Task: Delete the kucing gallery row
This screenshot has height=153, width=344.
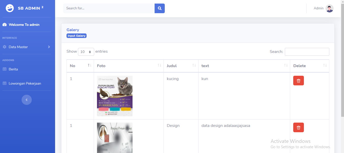Action: click(299, 81)
